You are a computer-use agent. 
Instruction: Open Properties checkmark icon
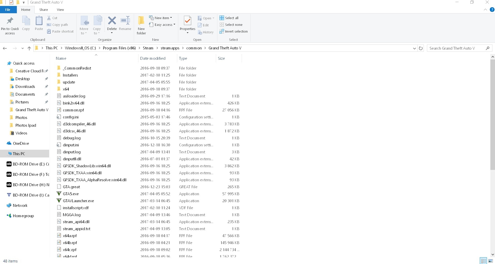187,21
